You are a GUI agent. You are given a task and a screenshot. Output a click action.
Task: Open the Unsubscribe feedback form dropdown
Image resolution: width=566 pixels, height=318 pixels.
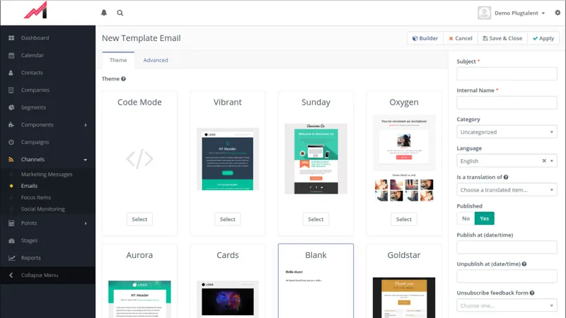pos(507,305)
